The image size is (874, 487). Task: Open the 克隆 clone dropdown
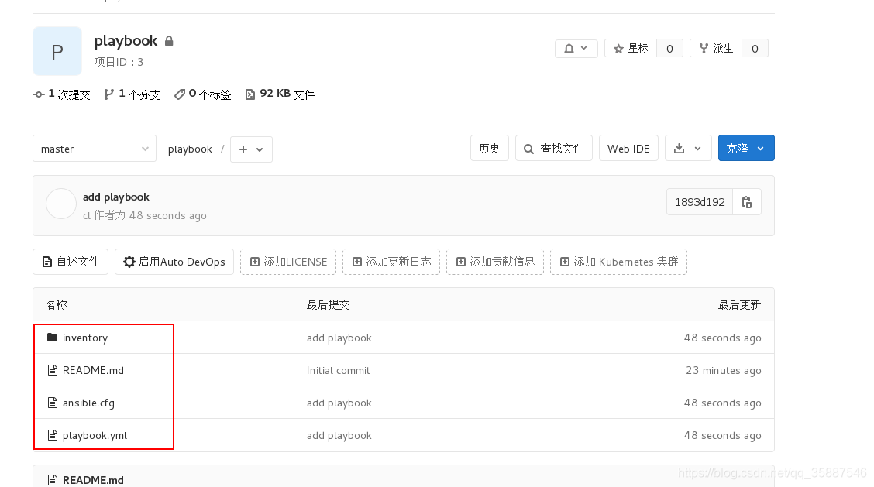[745, 148]
